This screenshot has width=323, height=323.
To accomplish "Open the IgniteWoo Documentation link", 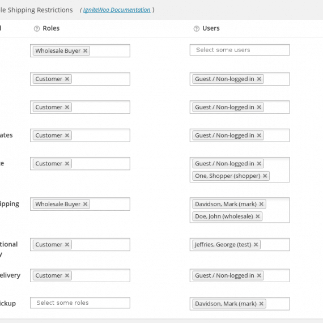I will [117, 10].
